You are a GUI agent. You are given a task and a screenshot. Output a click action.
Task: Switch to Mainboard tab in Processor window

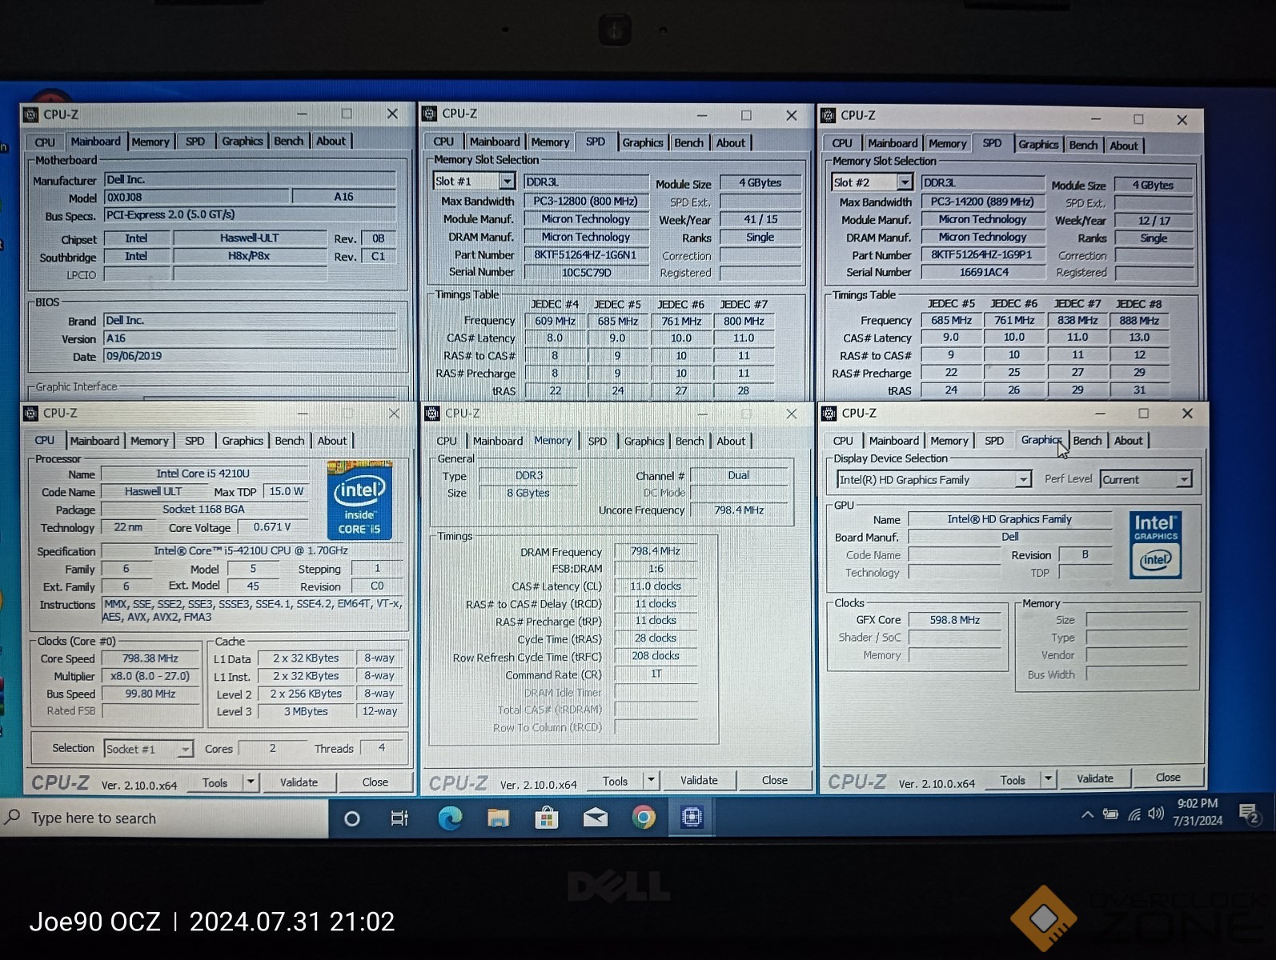coord(94,441)
